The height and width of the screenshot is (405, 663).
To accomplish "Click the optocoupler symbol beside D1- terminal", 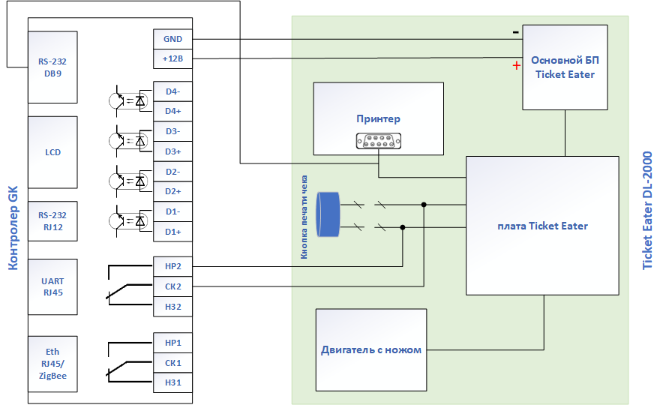I will click(x=129, y=220).
